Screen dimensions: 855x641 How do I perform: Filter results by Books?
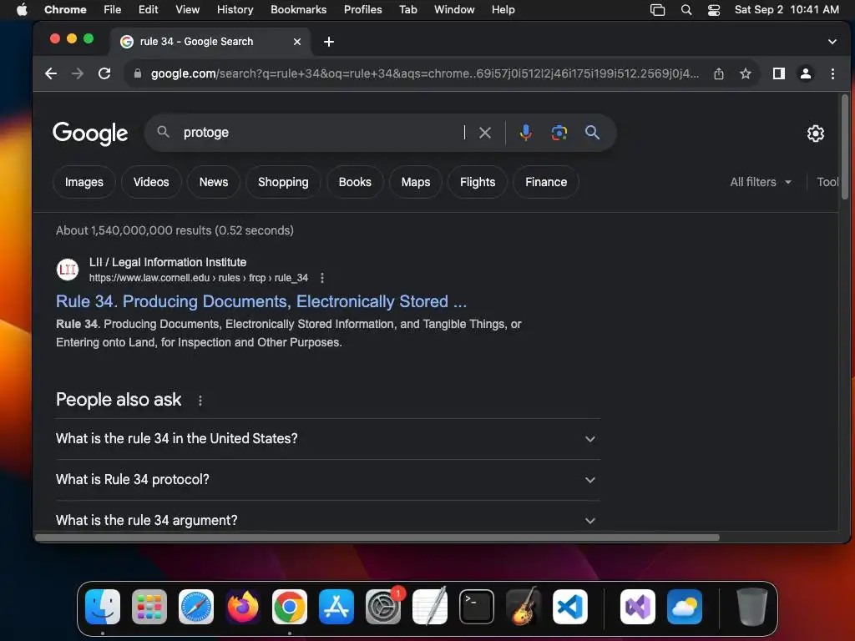click(355, 182)
